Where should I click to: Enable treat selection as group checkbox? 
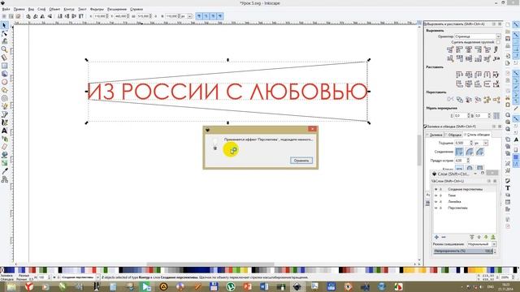[498, 42]
